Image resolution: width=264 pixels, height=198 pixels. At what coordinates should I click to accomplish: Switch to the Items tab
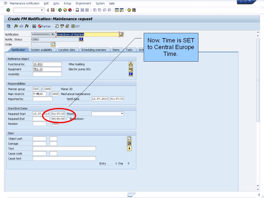coord(116,50)
